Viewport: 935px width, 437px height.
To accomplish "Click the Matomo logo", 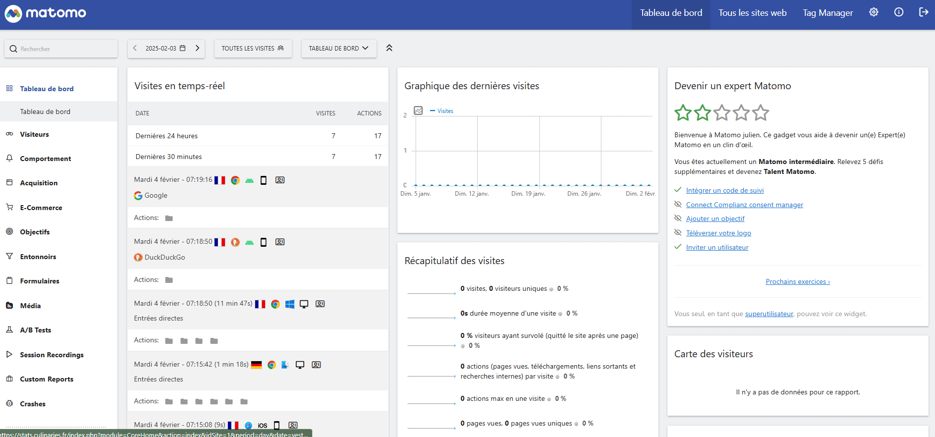I will point(46,13).
